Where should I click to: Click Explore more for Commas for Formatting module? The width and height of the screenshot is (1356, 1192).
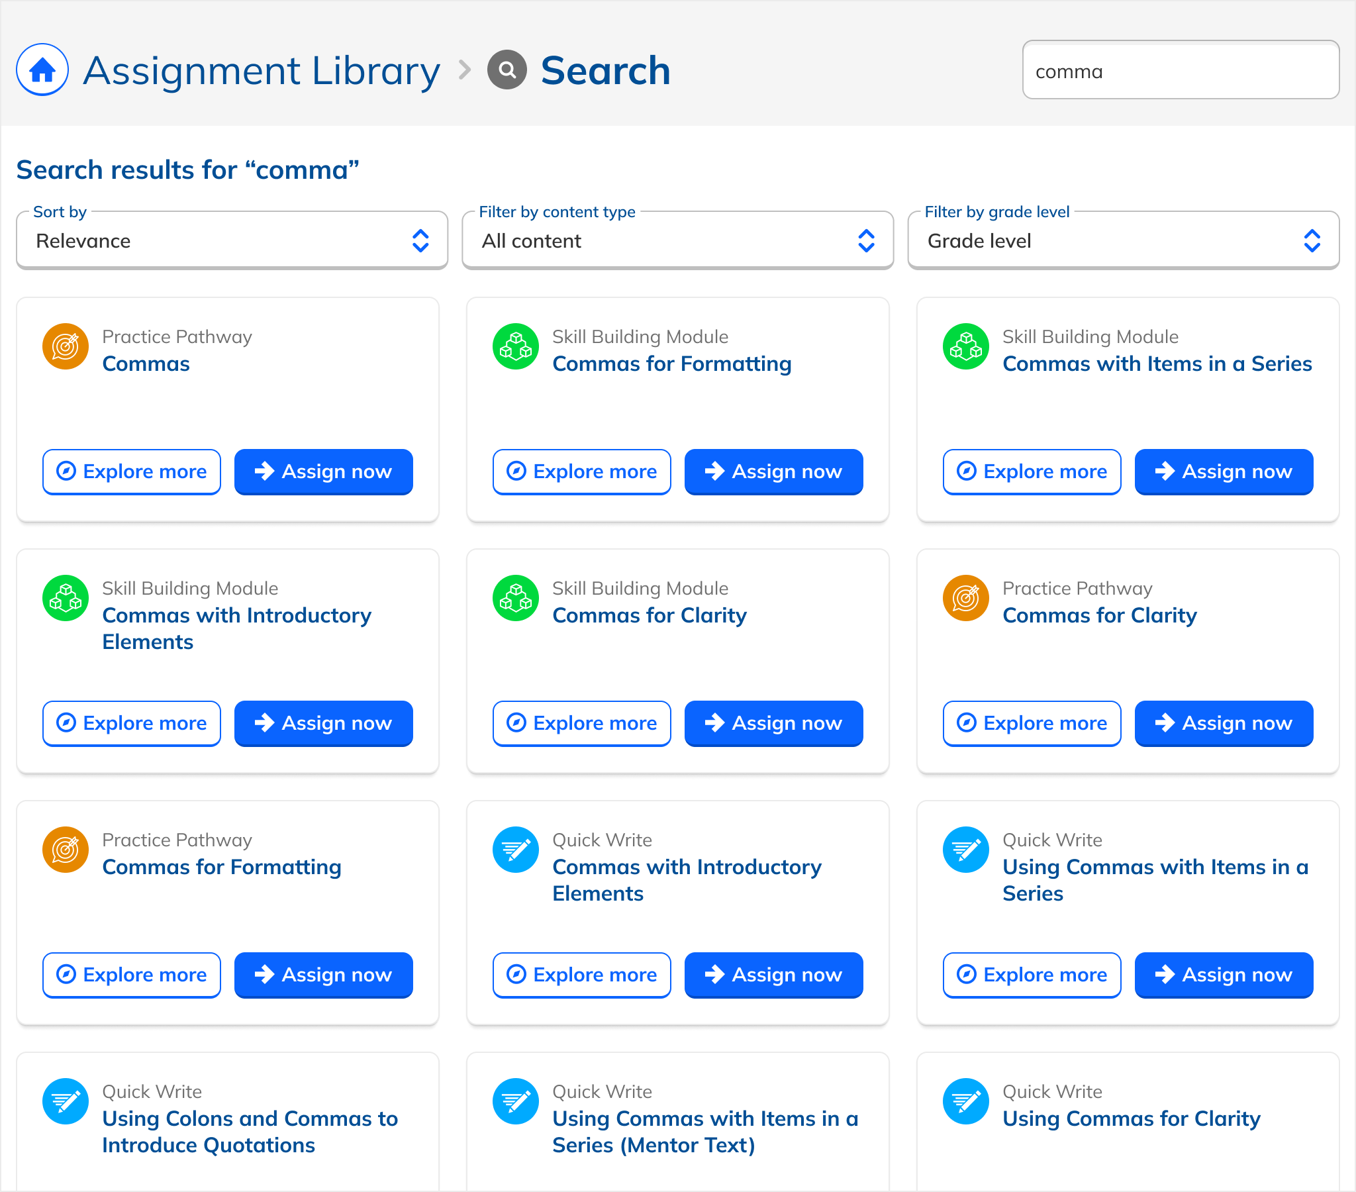coord(581,472)
